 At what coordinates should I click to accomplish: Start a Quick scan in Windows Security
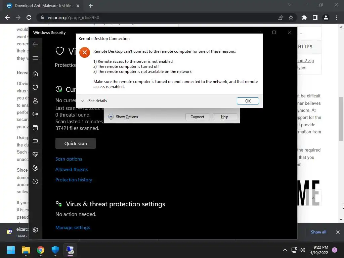click(76, 143)
